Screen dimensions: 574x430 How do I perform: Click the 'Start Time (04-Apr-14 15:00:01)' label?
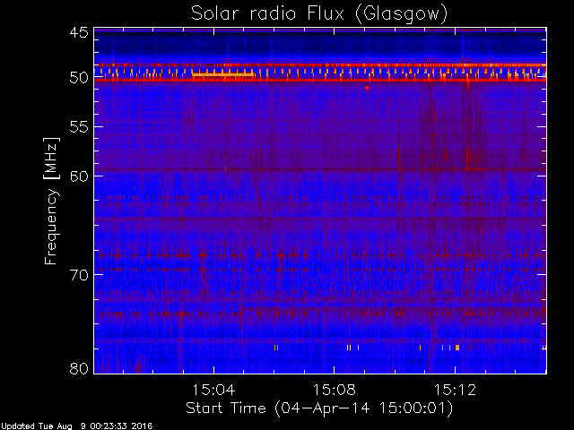[x=319, y=408]
